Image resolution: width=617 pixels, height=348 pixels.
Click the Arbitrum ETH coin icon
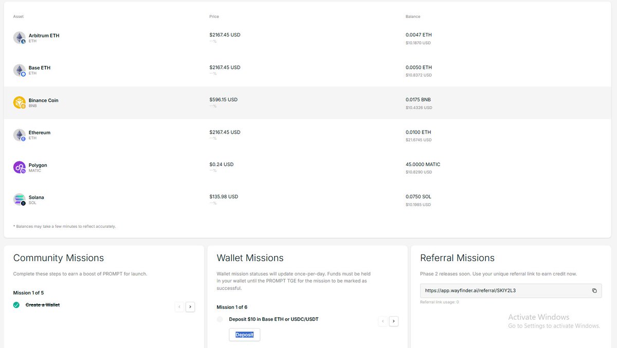click(x=20, y=38)
